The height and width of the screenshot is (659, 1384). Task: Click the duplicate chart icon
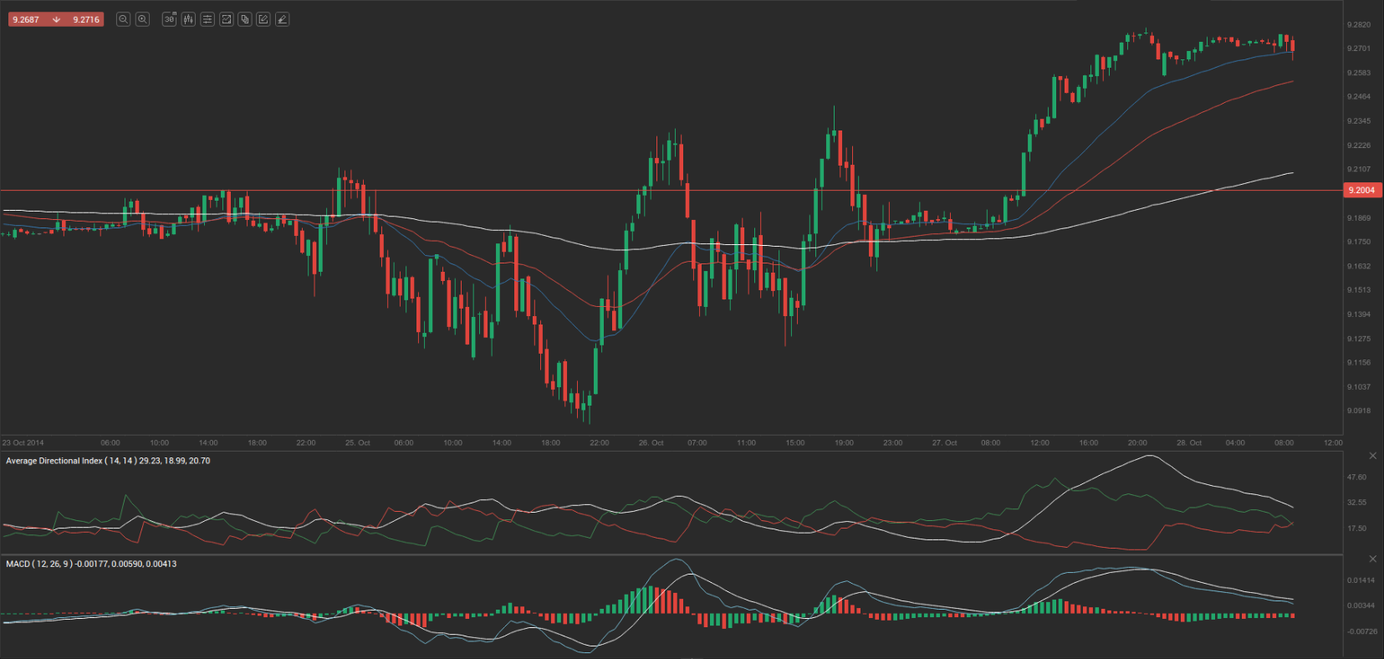pyautogui.click(x=245, y=19)
